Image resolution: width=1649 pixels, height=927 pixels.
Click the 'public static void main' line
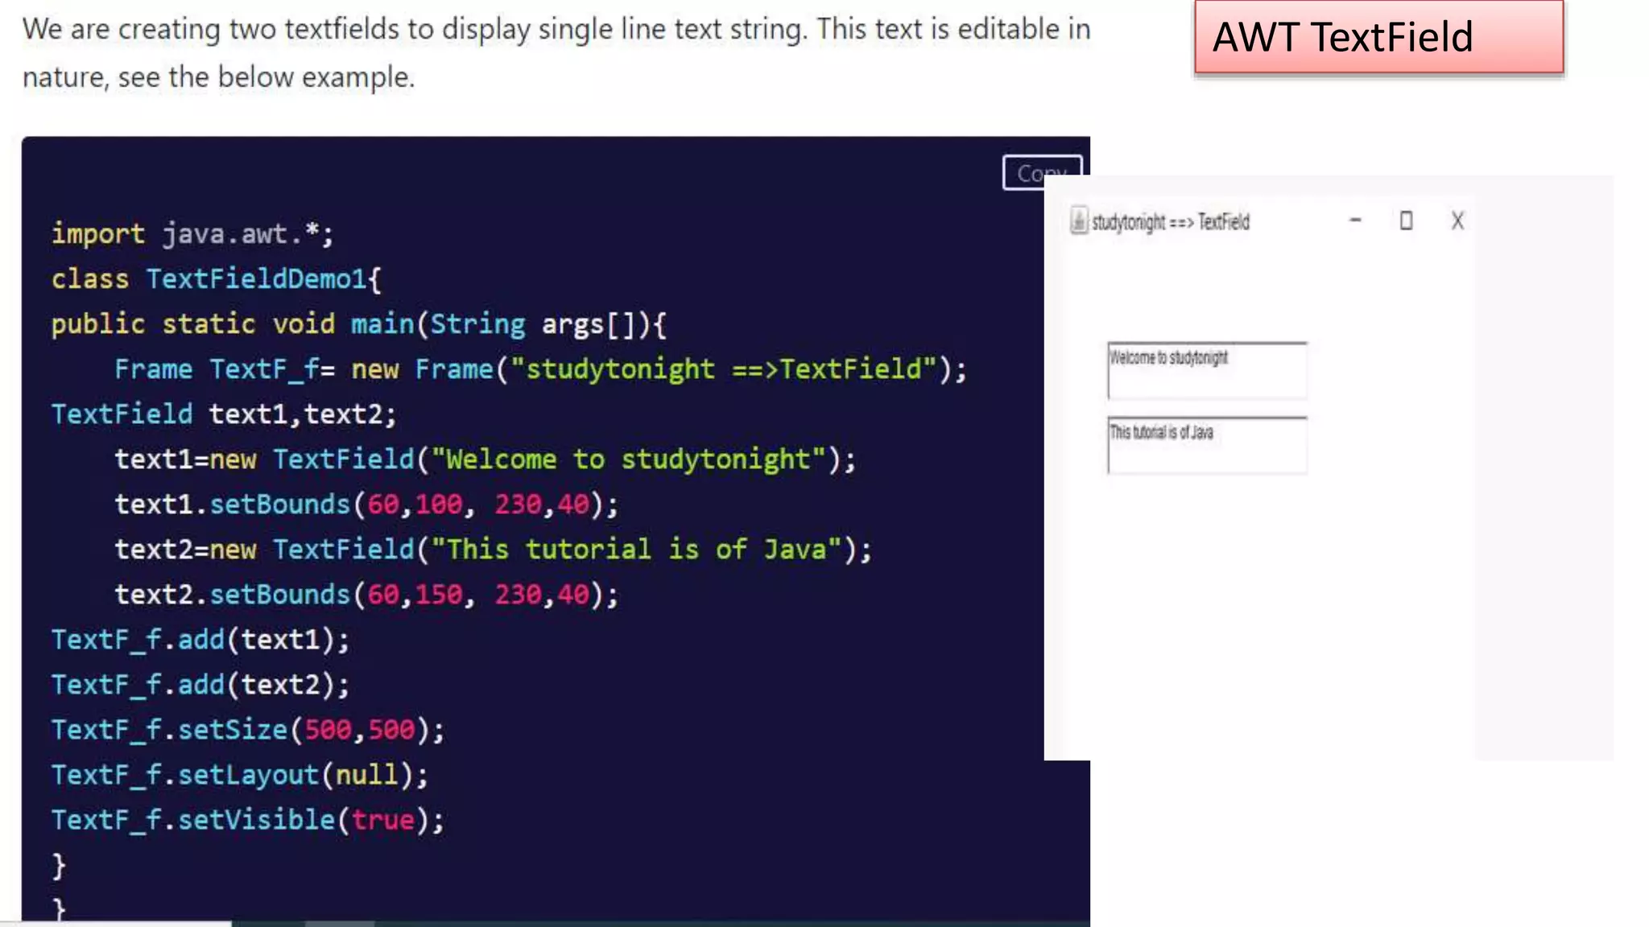coord(358,324)
